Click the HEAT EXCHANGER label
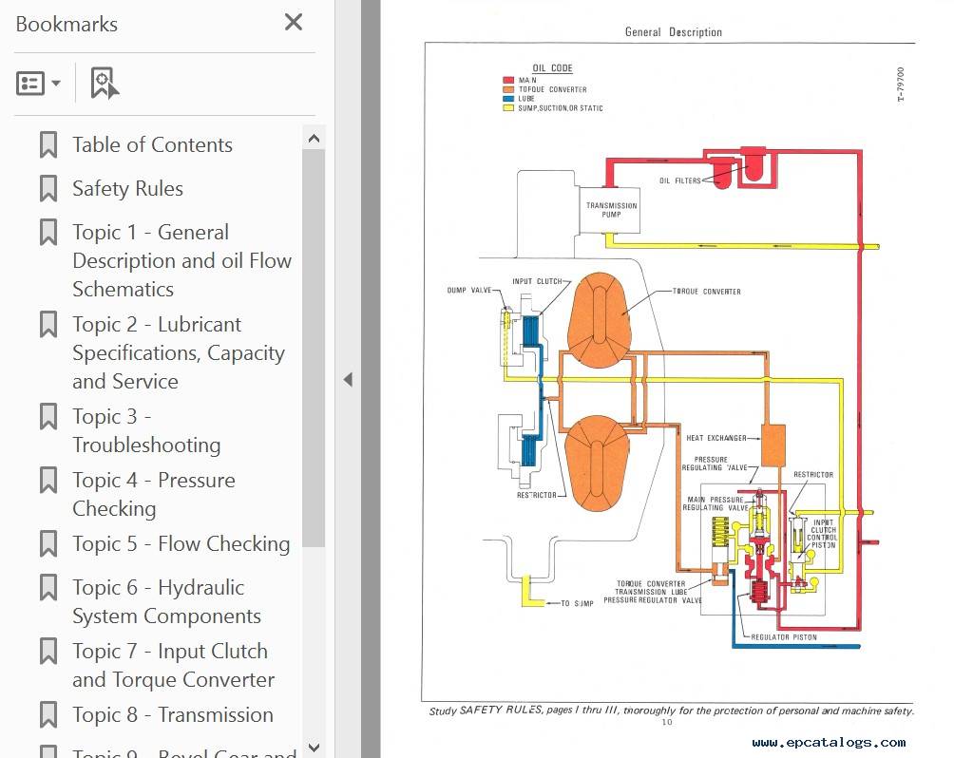Viewport: 954px width, 758px height. click(716, 438)
